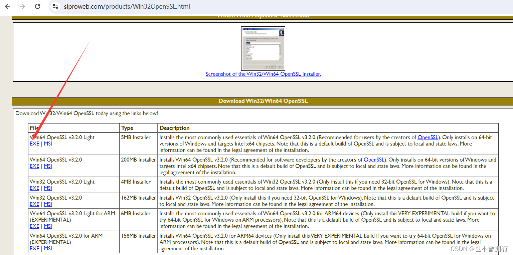Open the OpenSSL link in the 200MB installer description
Image resolution: width=513 pixels, height=255 pixels.
(x=374, y=160)
